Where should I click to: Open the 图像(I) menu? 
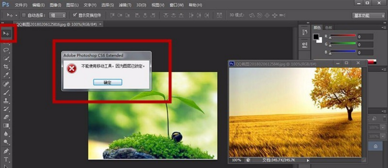[55, 5]
